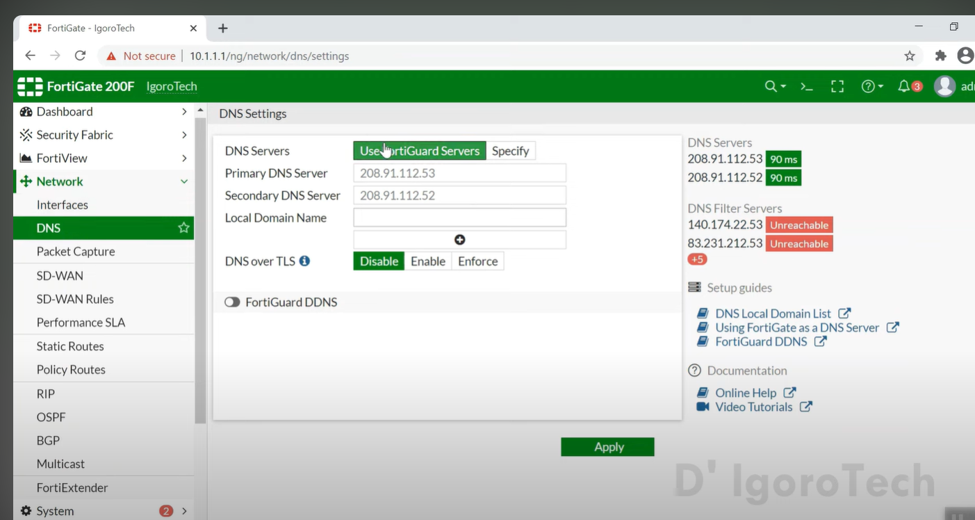This screenshot has width=975, height=520.
Task: Open the CLI console icon in header
Action: (x=806, y=86)
